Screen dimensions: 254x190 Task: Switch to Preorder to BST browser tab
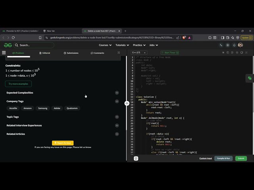(21, 31)
